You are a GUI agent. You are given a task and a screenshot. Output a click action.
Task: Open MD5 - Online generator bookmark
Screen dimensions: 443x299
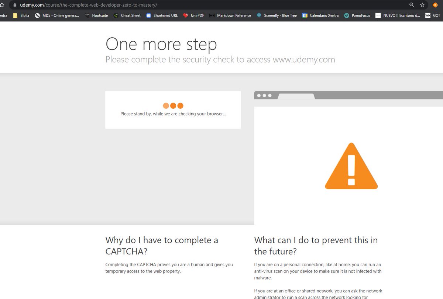(x=57, y=15)
